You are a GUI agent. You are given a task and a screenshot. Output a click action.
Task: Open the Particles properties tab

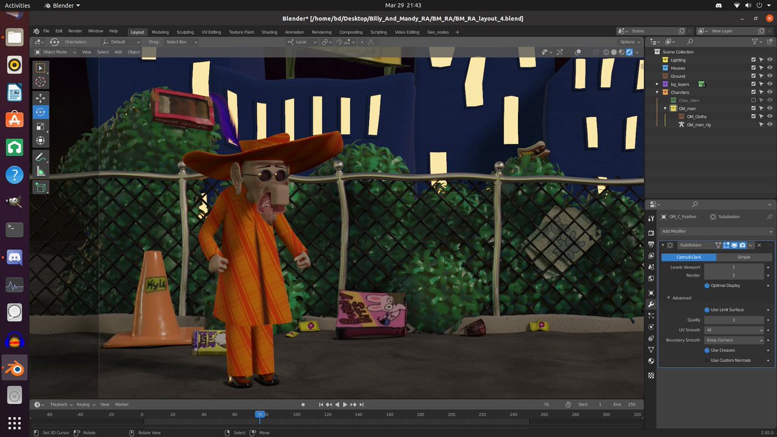pos(651,315)
